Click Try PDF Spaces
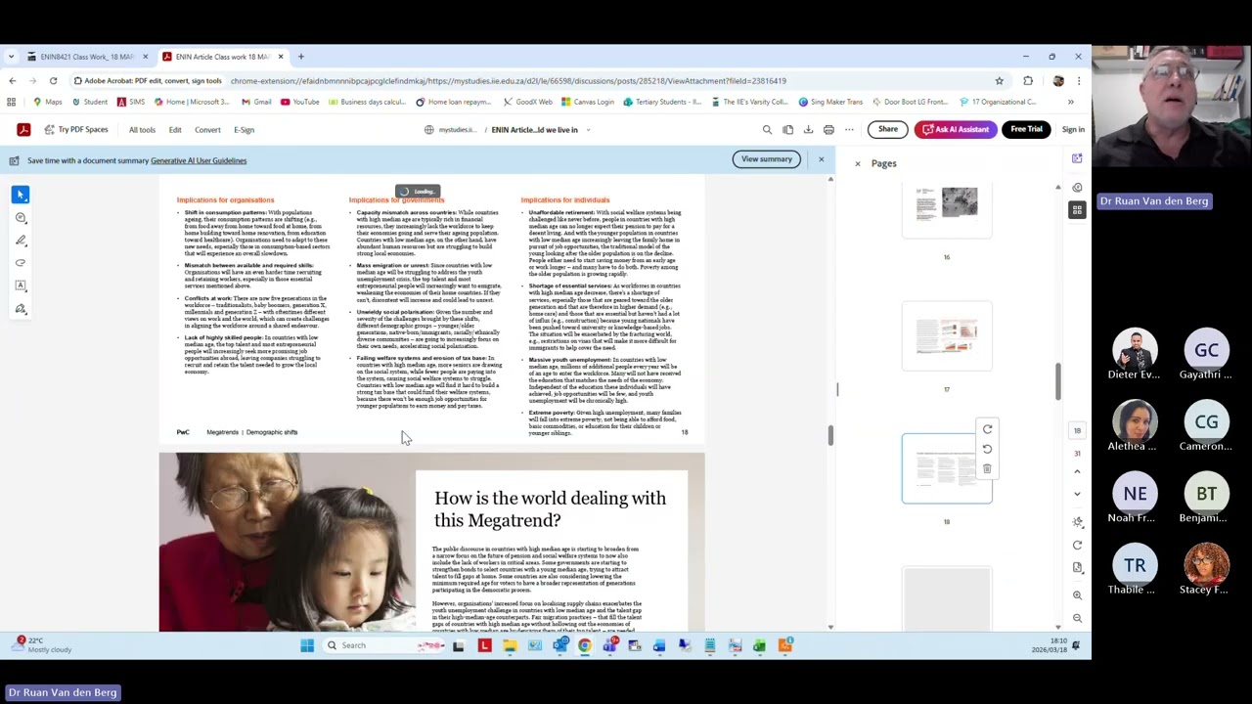Image resolution: width=1252 pixels, height=704 pixels. 74,129
